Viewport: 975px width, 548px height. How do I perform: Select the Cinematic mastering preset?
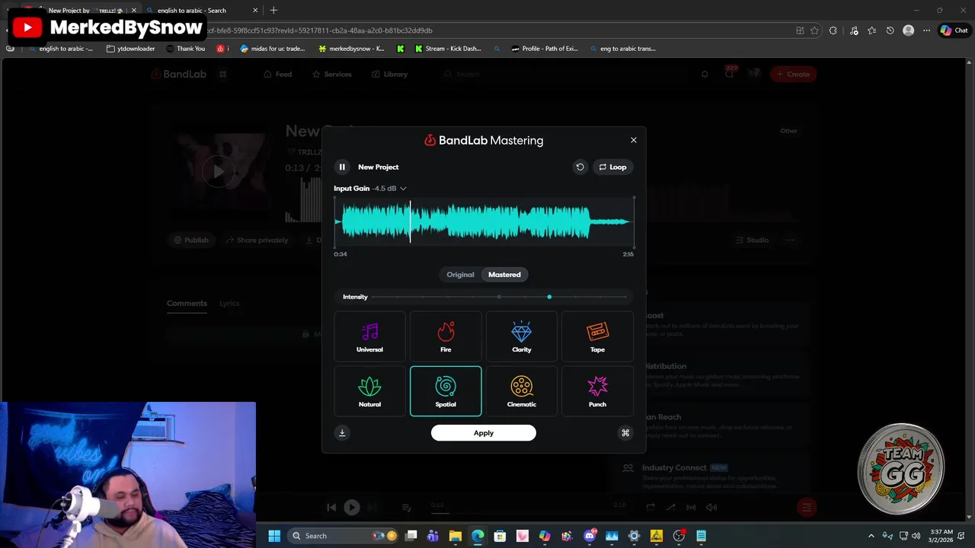point(522,391)
